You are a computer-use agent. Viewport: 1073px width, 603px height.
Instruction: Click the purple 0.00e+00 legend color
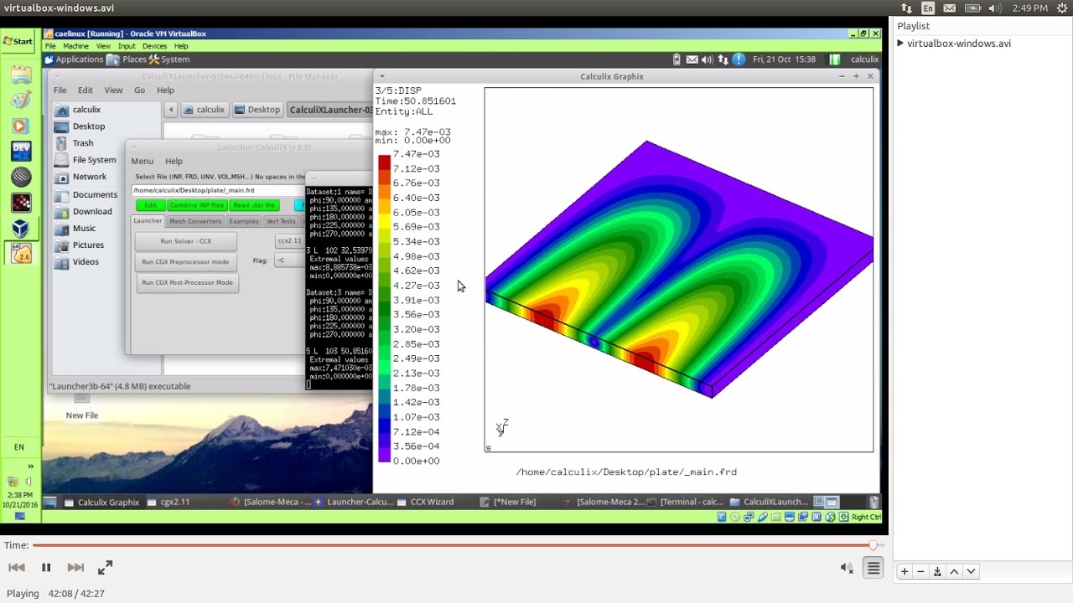point(384,454)
